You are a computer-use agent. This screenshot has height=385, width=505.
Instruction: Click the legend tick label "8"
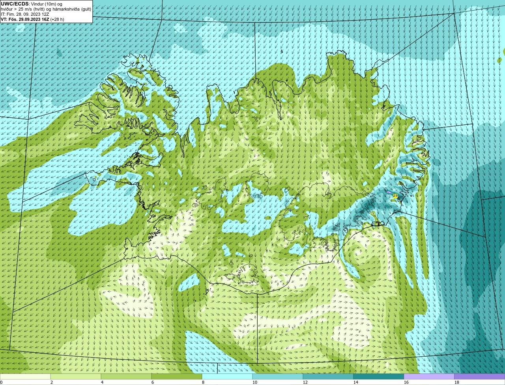click(203, 382)
